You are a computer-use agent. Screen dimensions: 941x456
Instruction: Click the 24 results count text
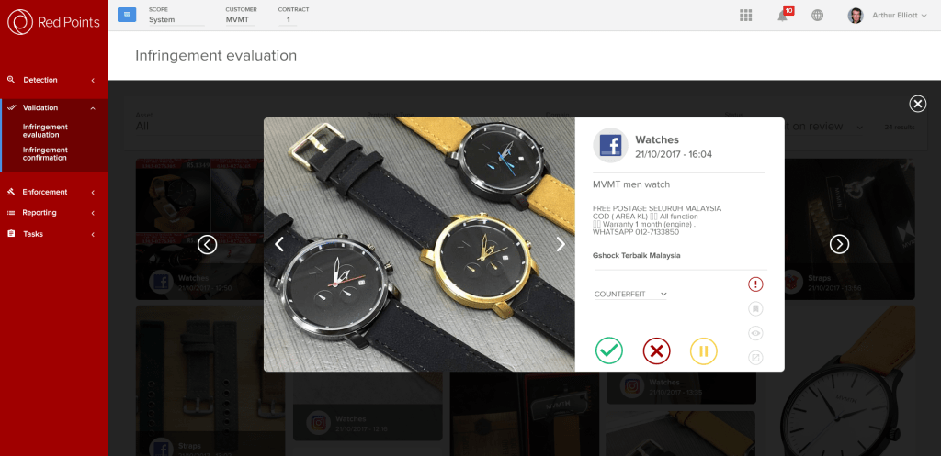pos(900,127)
